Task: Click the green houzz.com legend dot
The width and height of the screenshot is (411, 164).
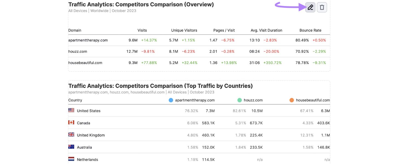Action: tap(240, 100)
